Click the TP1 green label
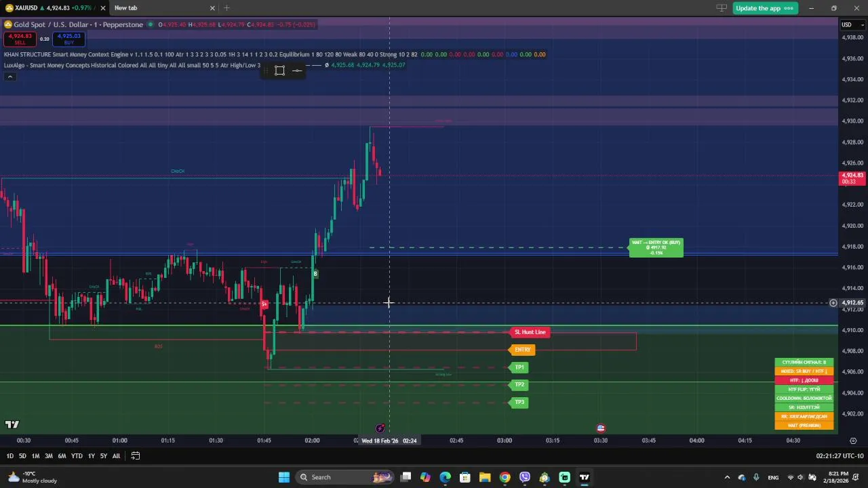This screenshot has width=868, height=488. tap(519, 367)
